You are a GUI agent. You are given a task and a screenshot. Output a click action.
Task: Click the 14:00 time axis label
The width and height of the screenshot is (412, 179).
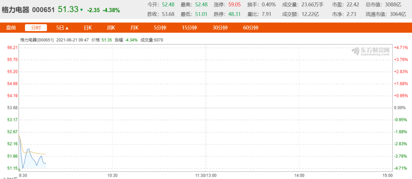(299, 175)
